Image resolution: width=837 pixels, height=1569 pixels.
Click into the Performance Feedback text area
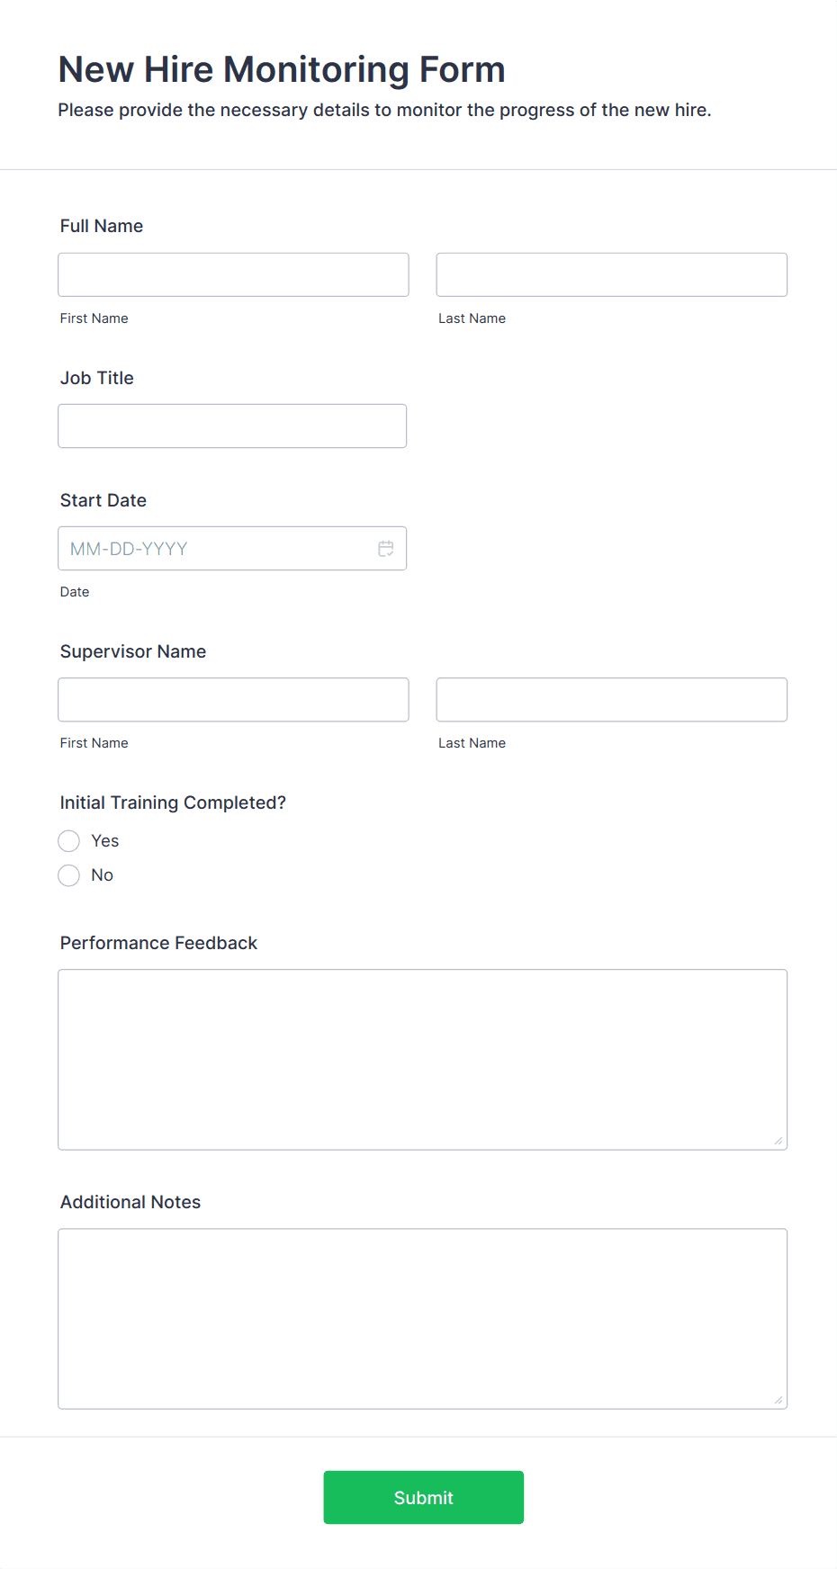[x=422, y=1059]
